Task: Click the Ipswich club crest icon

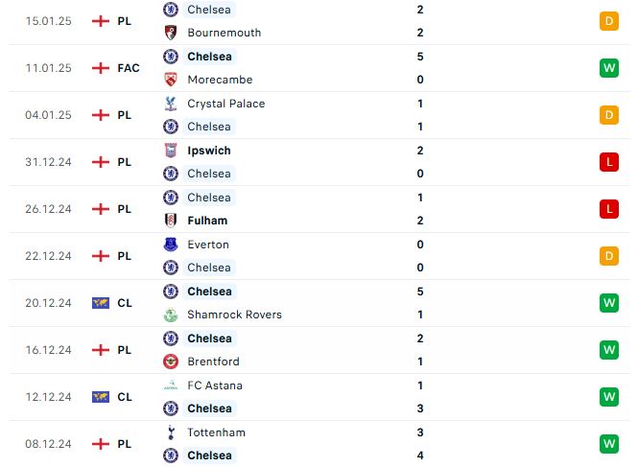Action: pos(171,151)
